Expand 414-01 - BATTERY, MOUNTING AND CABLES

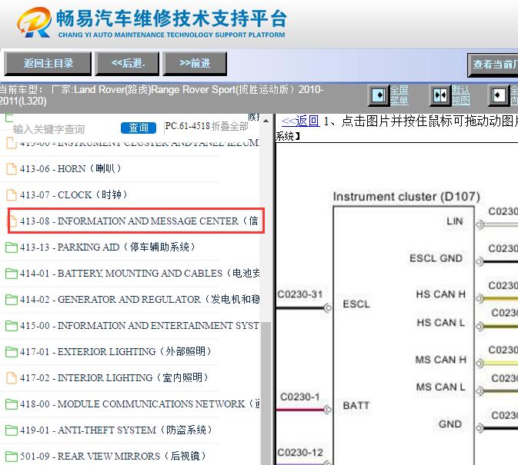pyautogui.click(x=139, y=273)
